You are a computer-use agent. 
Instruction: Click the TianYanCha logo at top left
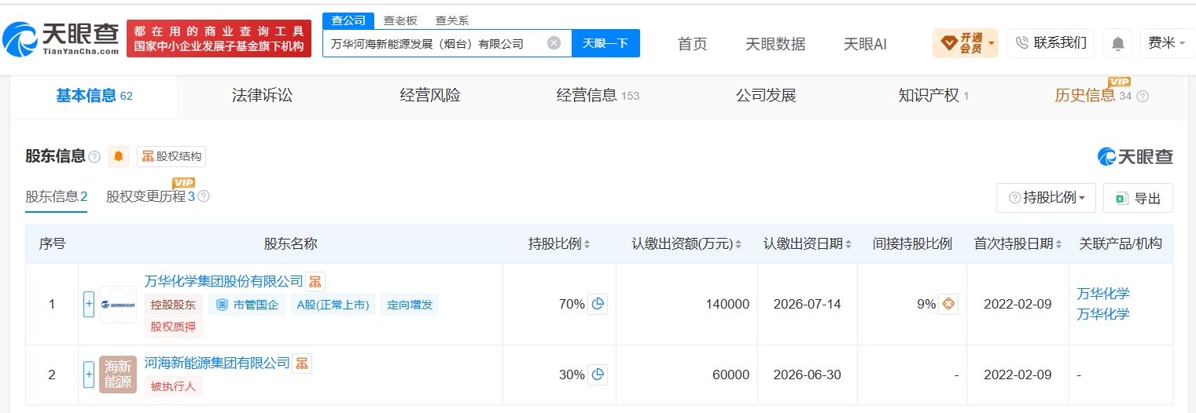tap(61, 38)
